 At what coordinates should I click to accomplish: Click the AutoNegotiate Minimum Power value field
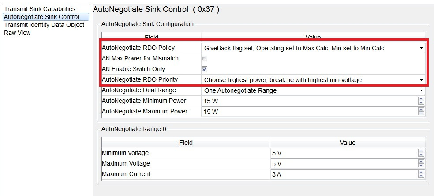click(x=310, y=101)
